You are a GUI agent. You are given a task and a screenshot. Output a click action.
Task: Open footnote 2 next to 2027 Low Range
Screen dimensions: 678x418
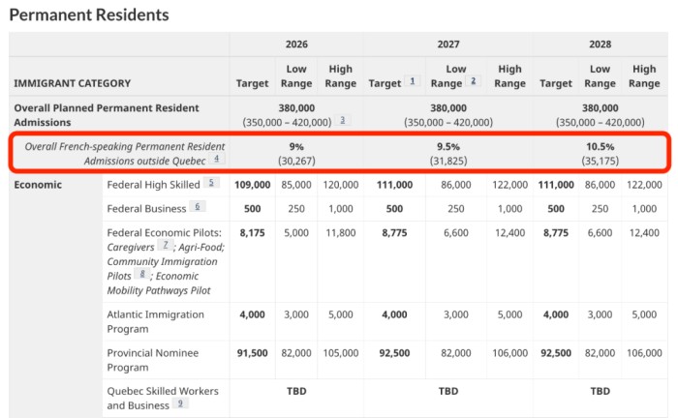point(474,82)
